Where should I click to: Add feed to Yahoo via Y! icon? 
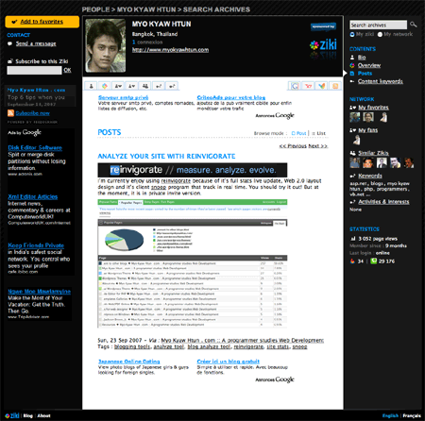[308, 86]
